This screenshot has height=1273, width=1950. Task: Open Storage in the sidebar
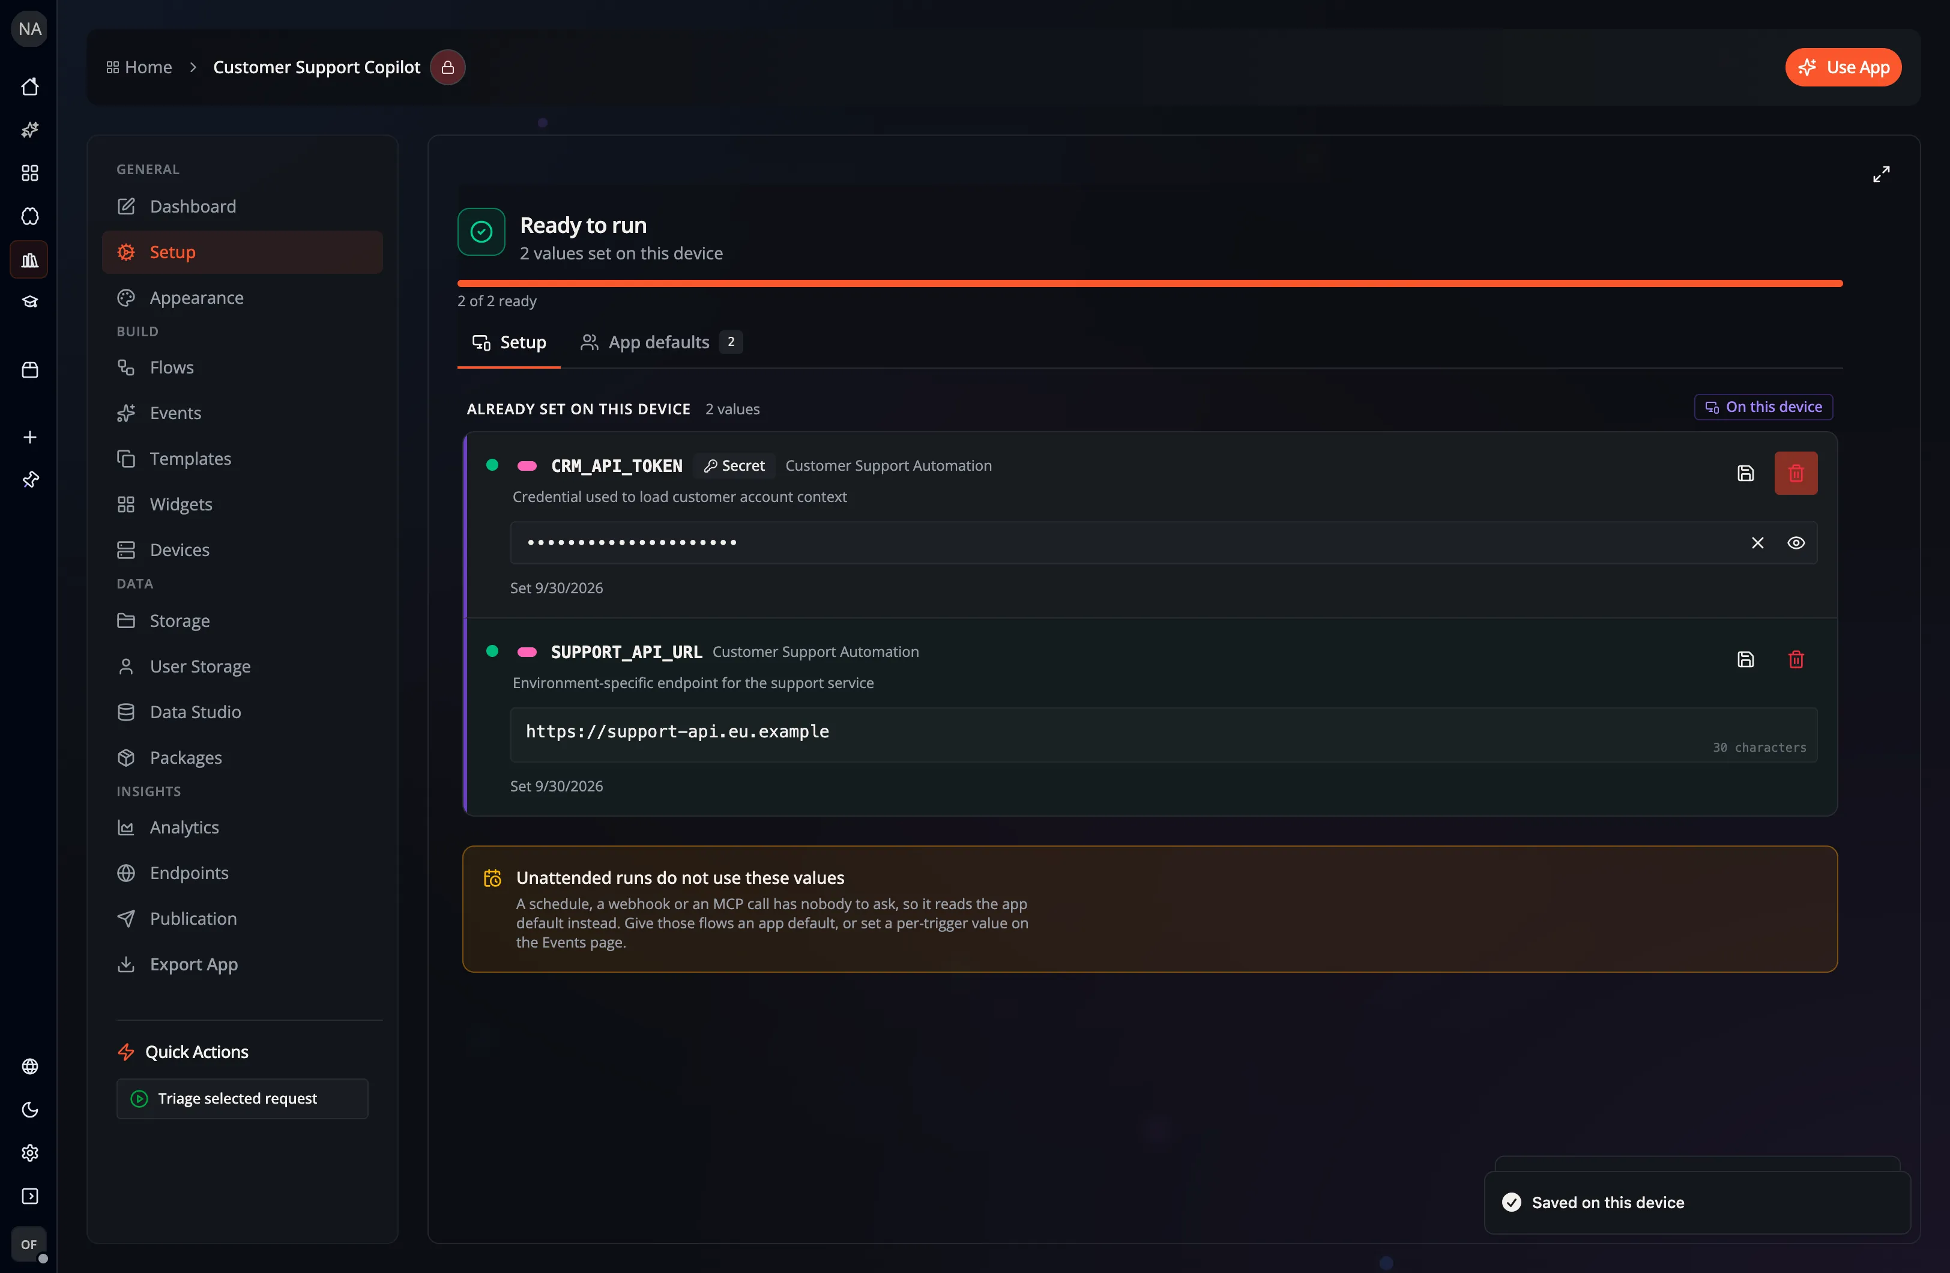click(242, 620)
